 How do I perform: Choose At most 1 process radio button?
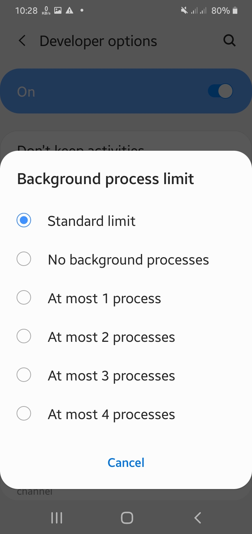coord(24,298)
